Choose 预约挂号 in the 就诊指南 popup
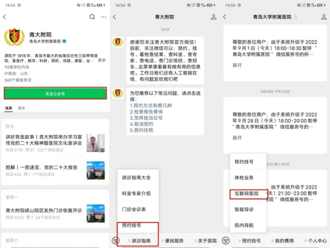Screen dimensions: 330x248 click(x=131, y=225)
